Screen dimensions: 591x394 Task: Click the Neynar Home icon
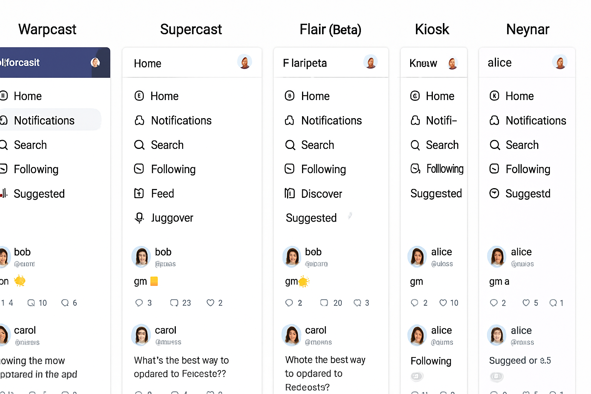pos(494,96)
